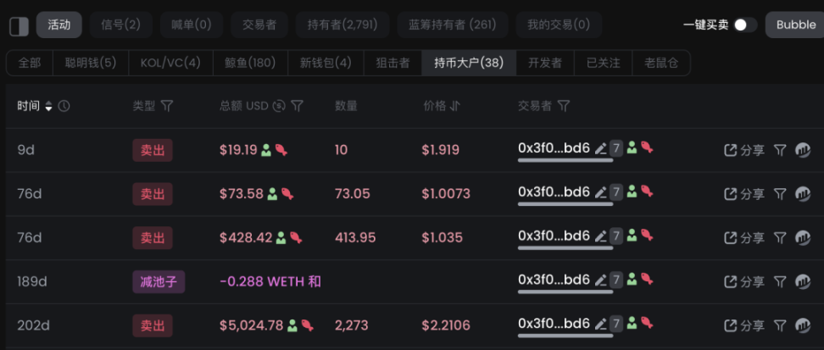
Task: Open the 交易者 column filter
Action: pos(564,106)
